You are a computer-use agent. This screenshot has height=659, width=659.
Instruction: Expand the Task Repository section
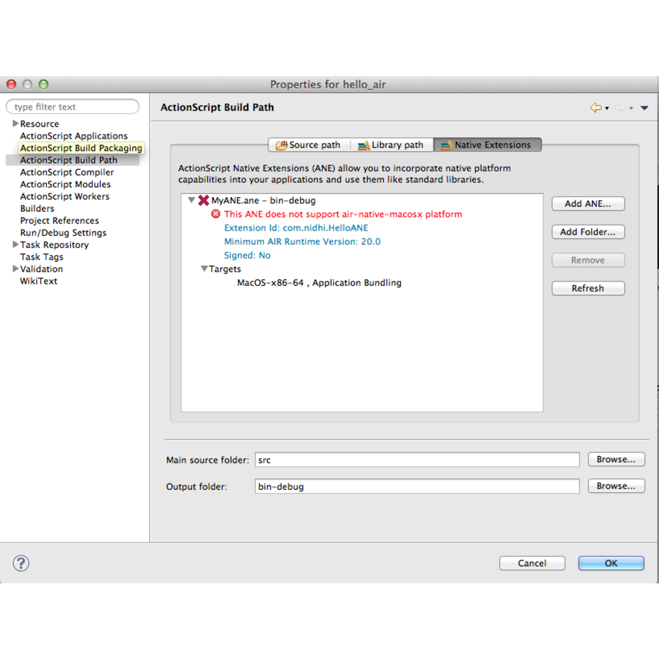click(15, 245)
